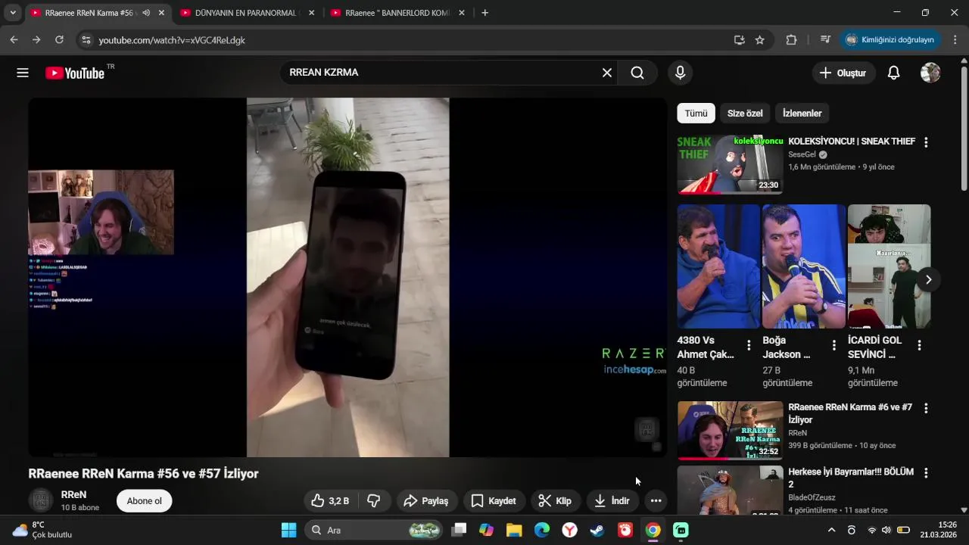Click the SeseGel channel name
The image size is (969, 545).
point(802,154)
